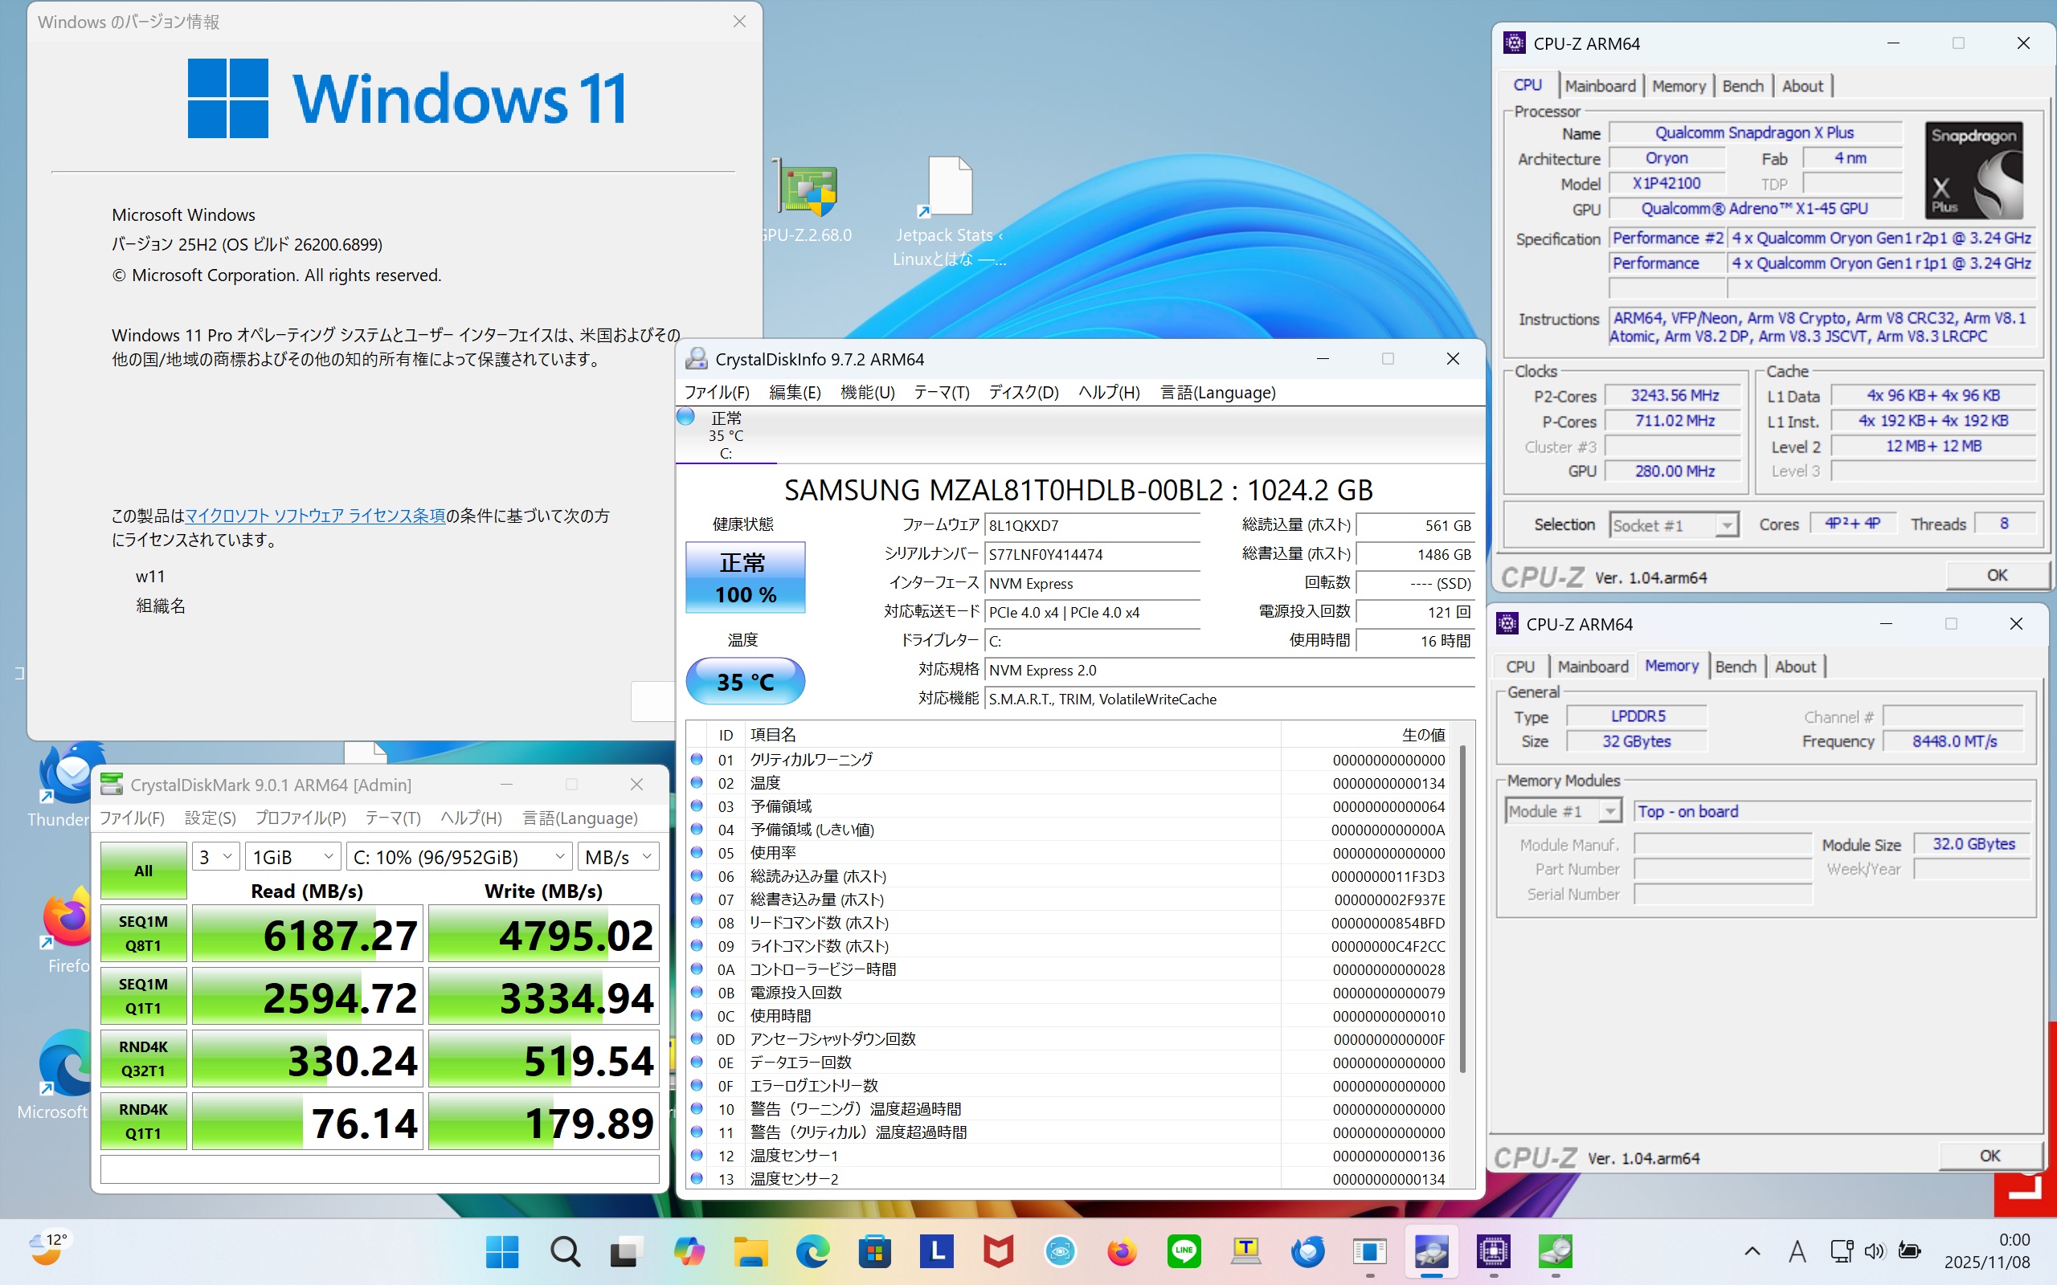2057x1285 pixels.
Task: Open the network tray icon
Action: click(x=1842, y=1251)
